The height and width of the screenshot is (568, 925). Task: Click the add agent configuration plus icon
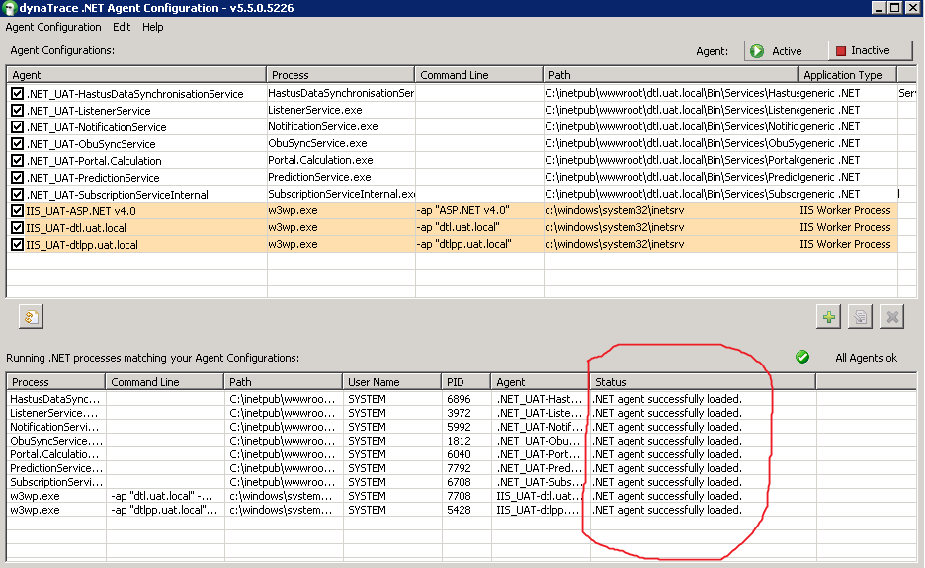coord(828,317)
